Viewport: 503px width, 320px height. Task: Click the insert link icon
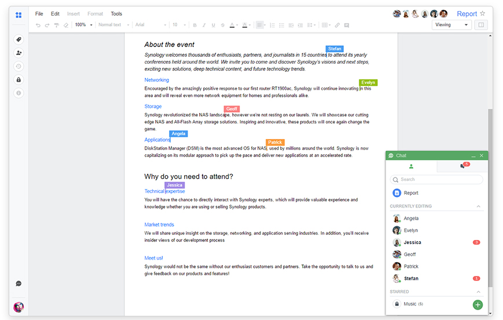[x=337, y=25]
